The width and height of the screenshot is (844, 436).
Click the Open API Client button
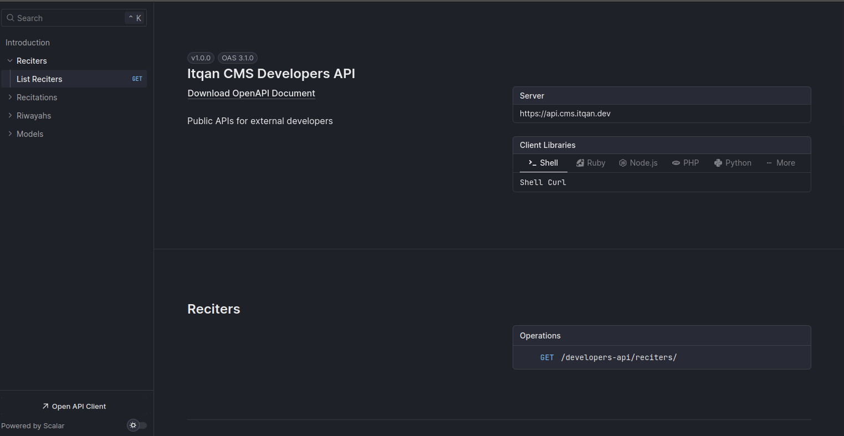click(x=74, y=407)
